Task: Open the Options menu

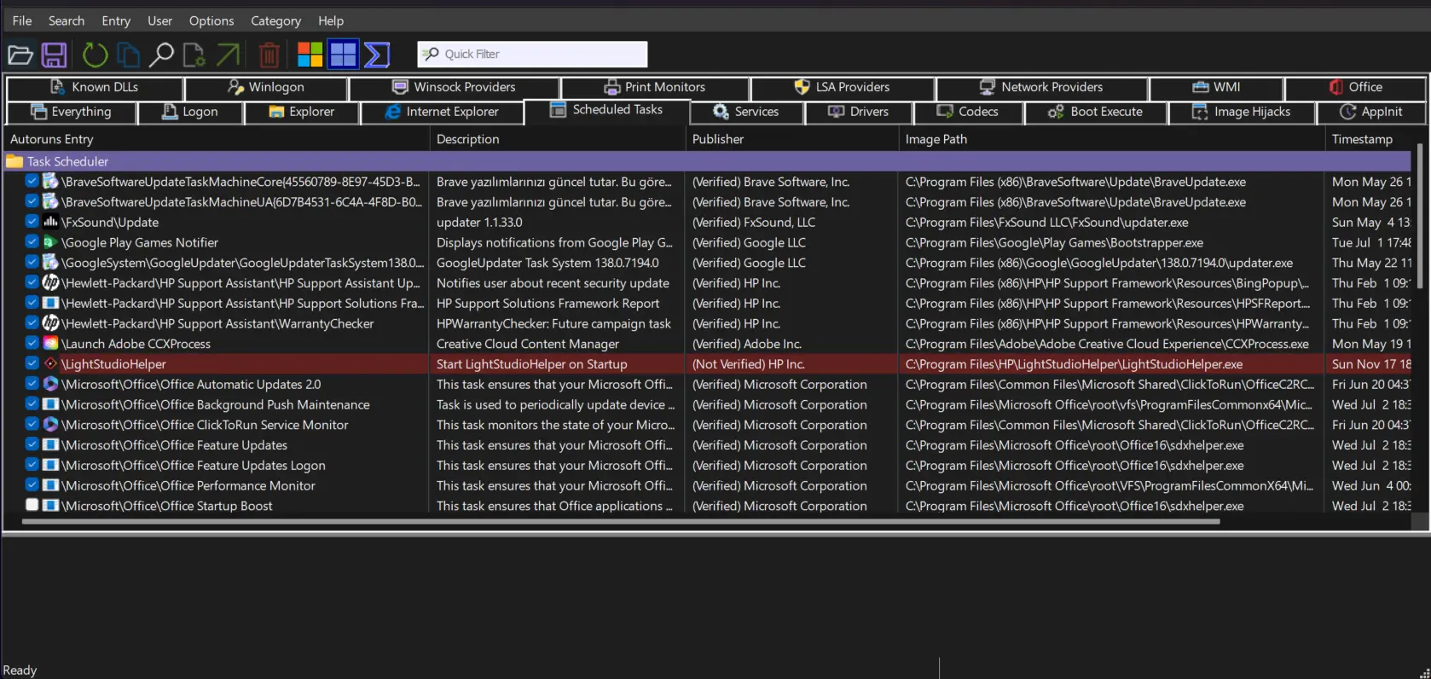Action: [211, 20]
